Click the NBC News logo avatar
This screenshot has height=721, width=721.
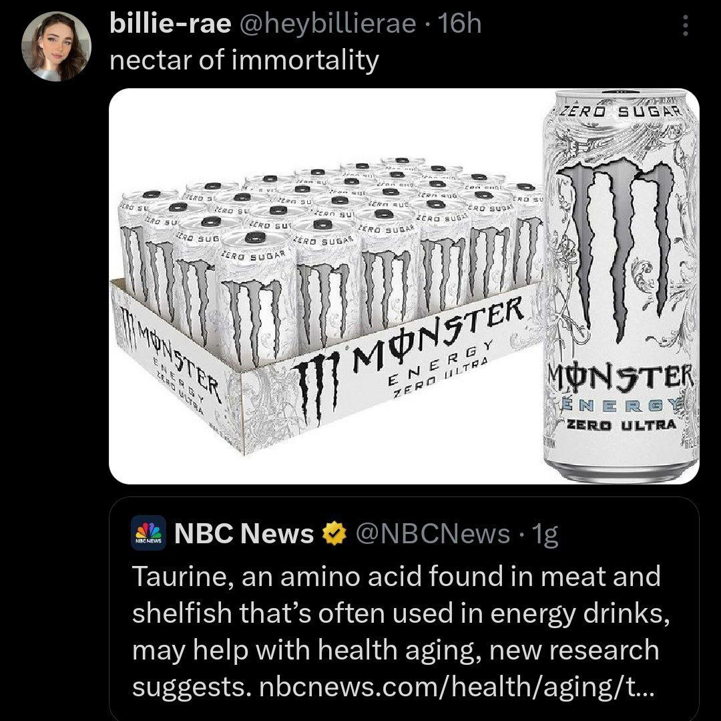pyautogui.click(x=148, y=533)
